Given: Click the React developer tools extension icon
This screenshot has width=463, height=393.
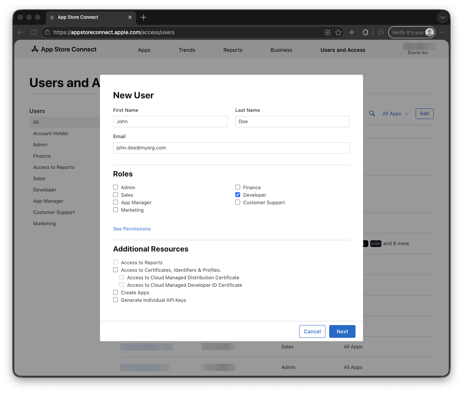Looking at the screenshot, I should click(352, 32).
